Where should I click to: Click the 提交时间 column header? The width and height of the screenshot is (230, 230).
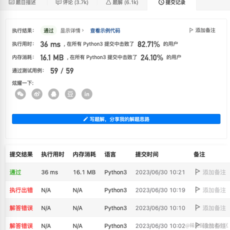pyautogui.click(x=147, y=154)
